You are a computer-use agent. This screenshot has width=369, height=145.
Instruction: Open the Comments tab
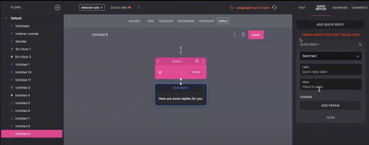tap(359, 8)
